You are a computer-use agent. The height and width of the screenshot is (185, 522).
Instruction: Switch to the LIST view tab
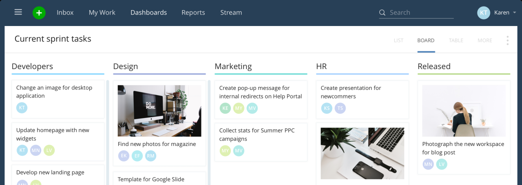(x=398, y=41)
